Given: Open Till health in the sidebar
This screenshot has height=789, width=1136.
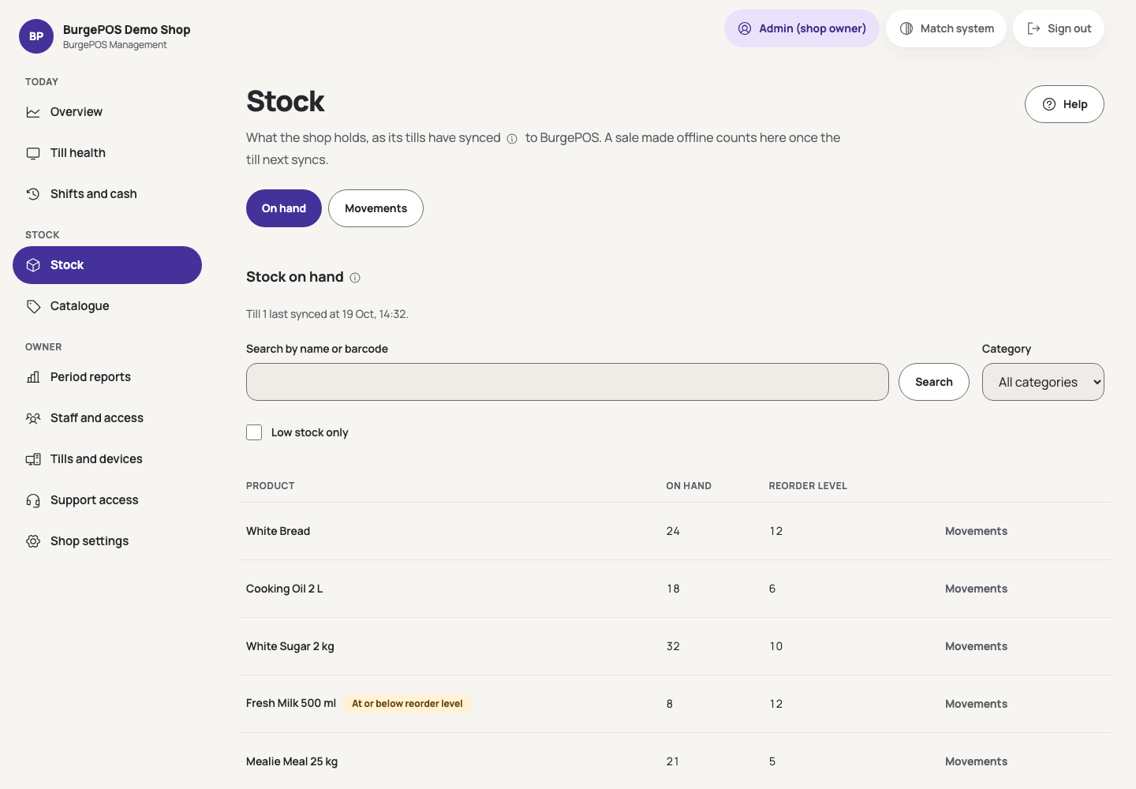Looking at the screenshot, I should pyautogui.click(x=107, y=153).
